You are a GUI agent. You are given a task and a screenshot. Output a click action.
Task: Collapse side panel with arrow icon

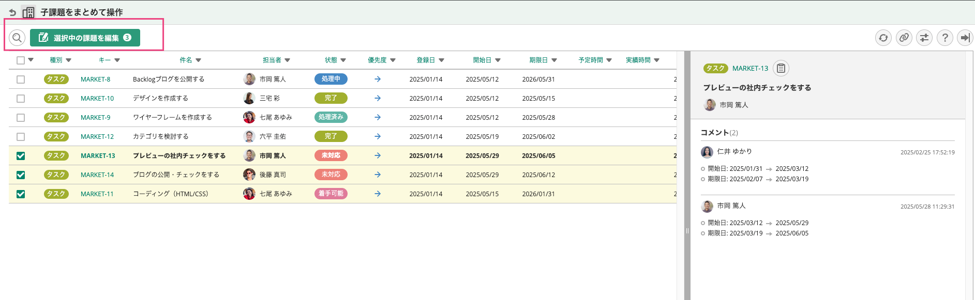click(965, 38)
